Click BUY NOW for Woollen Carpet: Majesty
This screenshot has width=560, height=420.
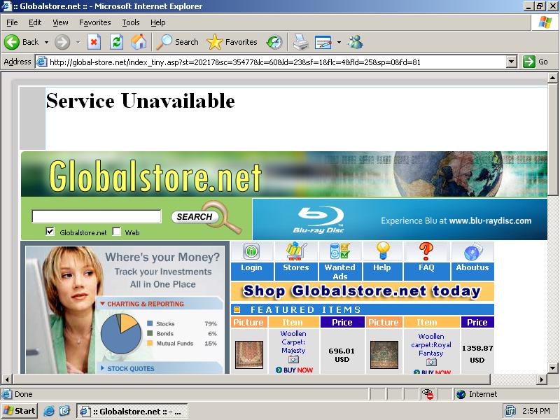coord(294,370)
